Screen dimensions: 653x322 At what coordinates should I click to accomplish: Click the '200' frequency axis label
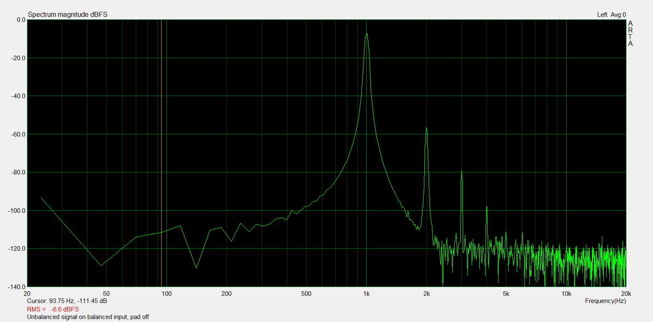227,294
